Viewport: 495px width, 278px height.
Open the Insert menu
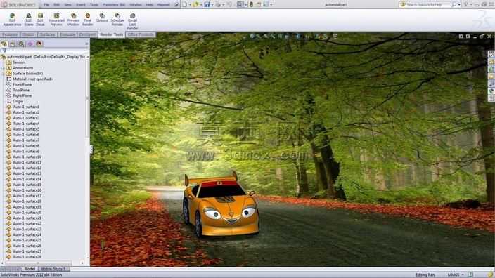pyautogui.click(x=80, y=4)
